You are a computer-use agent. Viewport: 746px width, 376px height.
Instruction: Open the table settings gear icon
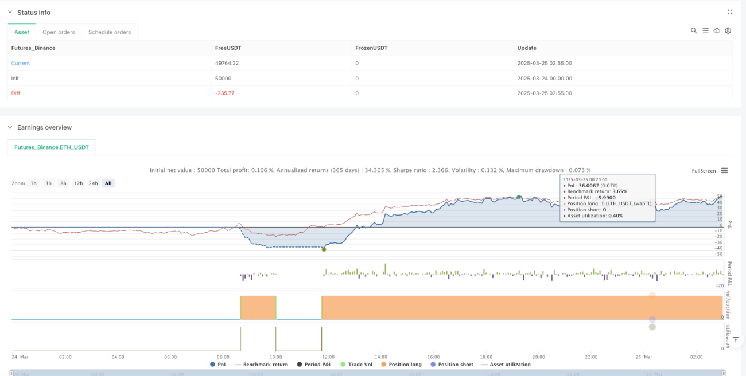pyautogui.click(x=728, y=30)
